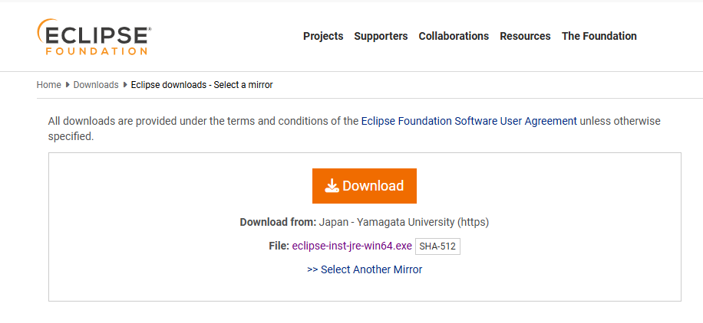Select 'Japan - Yamagata University (https)' text
Screen dimensions: 703x323
(404, 222)
